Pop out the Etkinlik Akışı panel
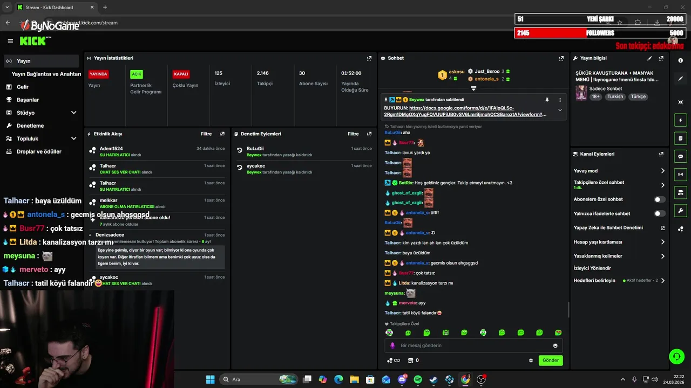 (x=222, y=134)
